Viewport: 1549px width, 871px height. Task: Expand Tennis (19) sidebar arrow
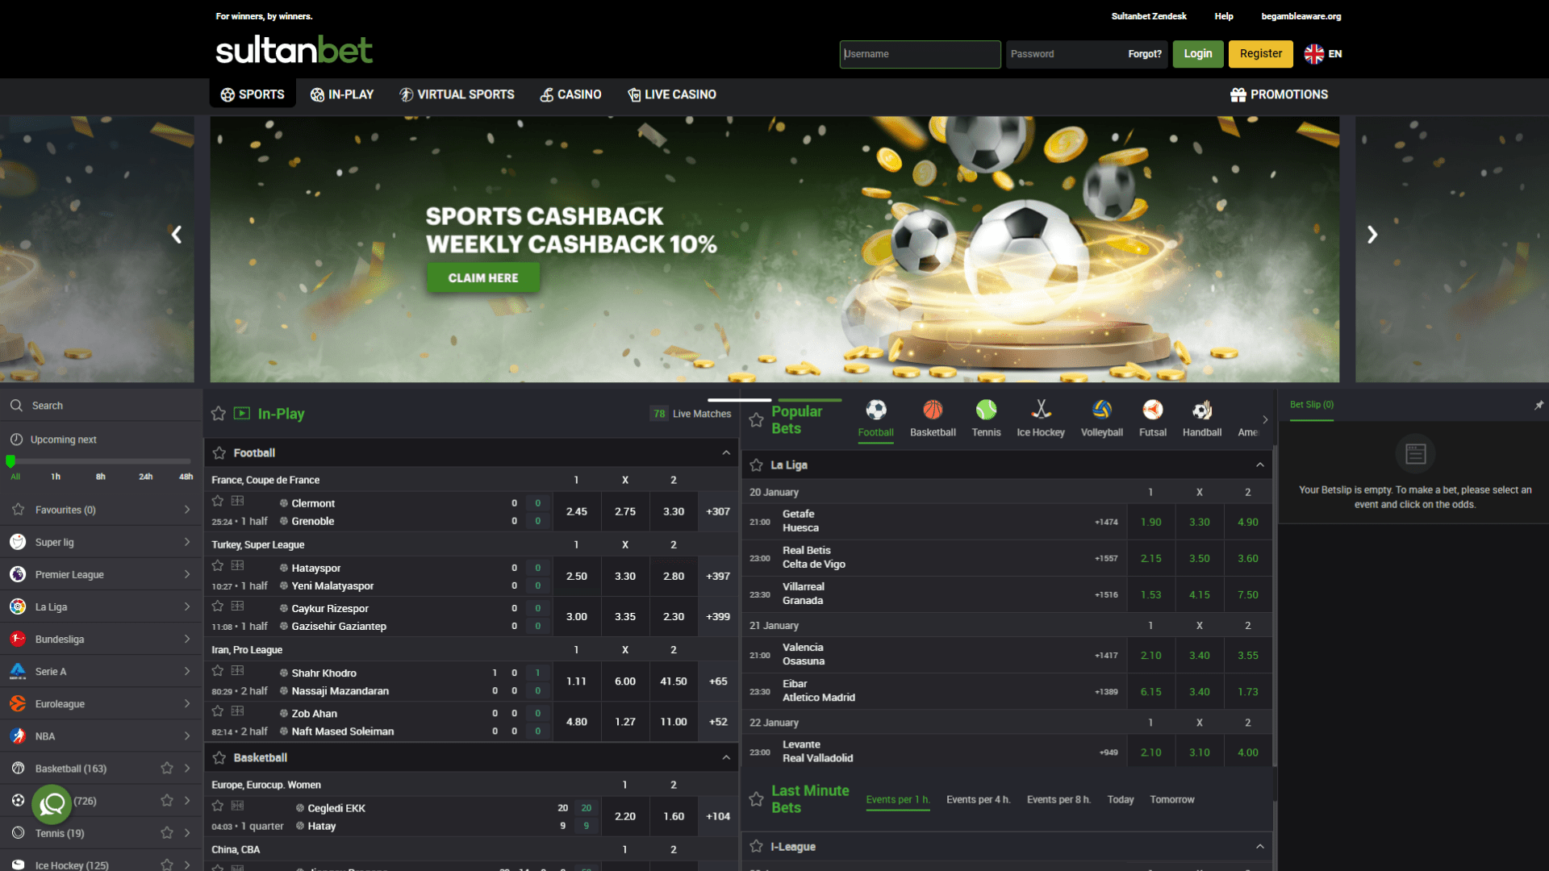click(187, 832)
